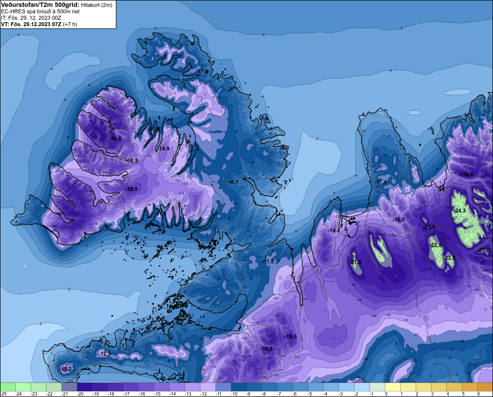The width and height of the screenshot is (493, 397).
Task: Click the -19.8 temperature value on the map
Action: tap(467, 175)
